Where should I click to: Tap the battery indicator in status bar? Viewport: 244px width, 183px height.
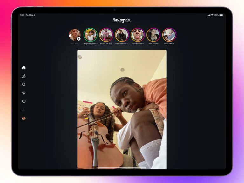point(221,15)
